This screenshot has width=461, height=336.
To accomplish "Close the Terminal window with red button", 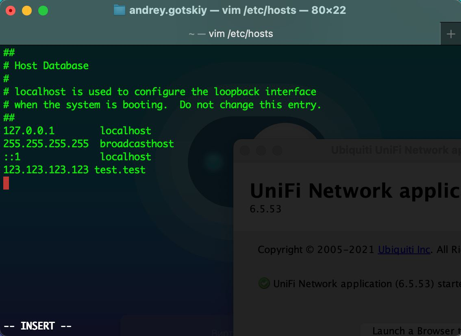I will [x=11, y=11].
